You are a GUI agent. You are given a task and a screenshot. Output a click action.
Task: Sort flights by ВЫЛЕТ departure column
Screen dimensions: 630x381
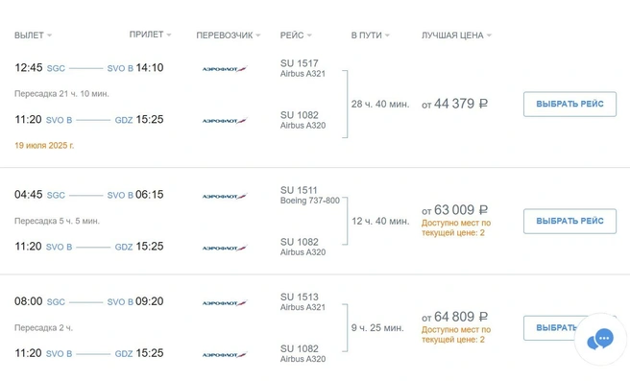[33, 36]
